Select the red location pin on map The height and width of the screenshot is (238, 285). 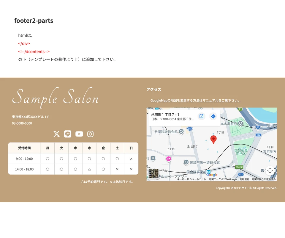coord(213,139)
